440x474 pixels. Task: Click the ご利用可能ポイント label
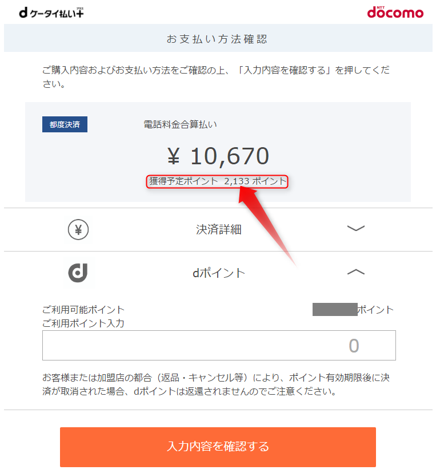(83, 310)
